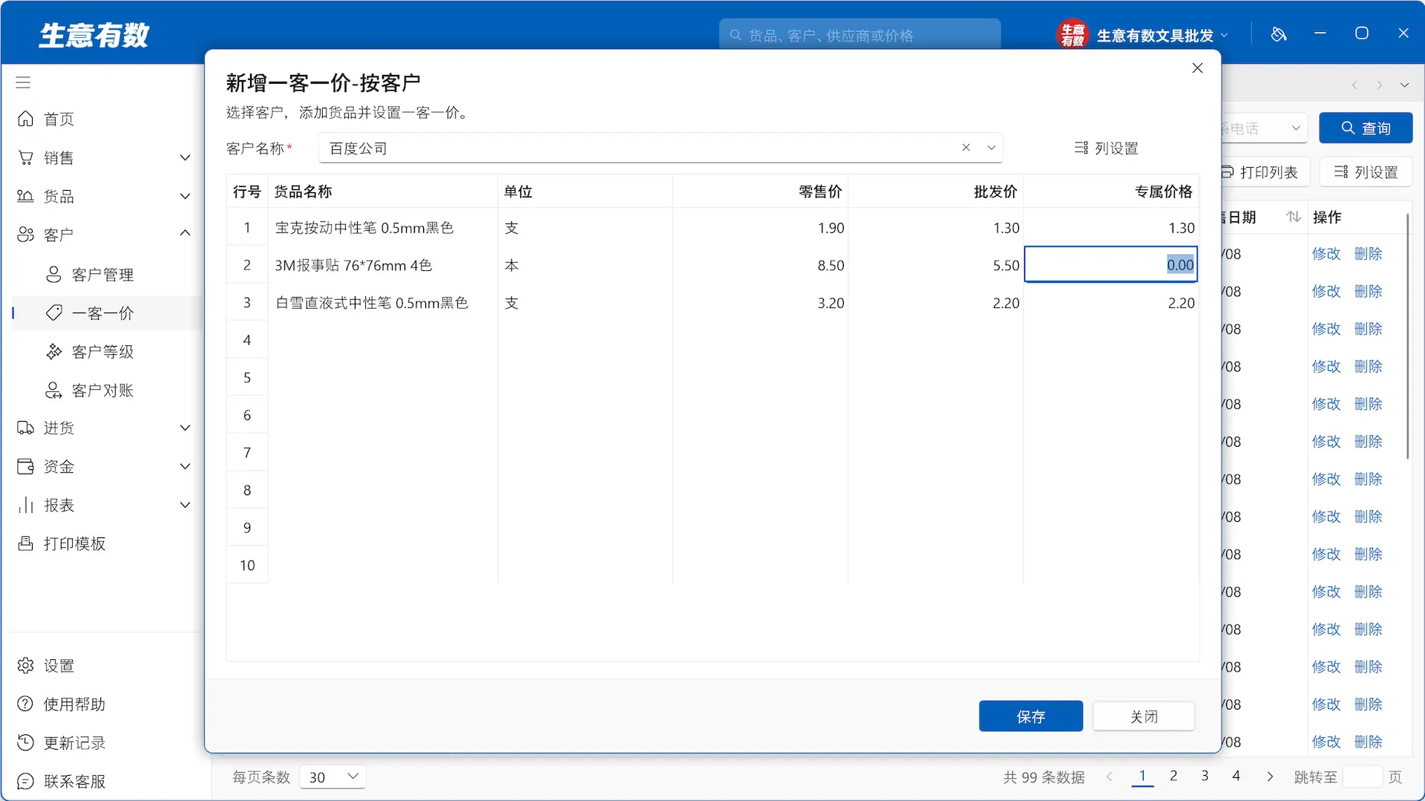Select the 一客一价 tag icon
This screenshot has height=801, width=1425.
tap(54, 313)
